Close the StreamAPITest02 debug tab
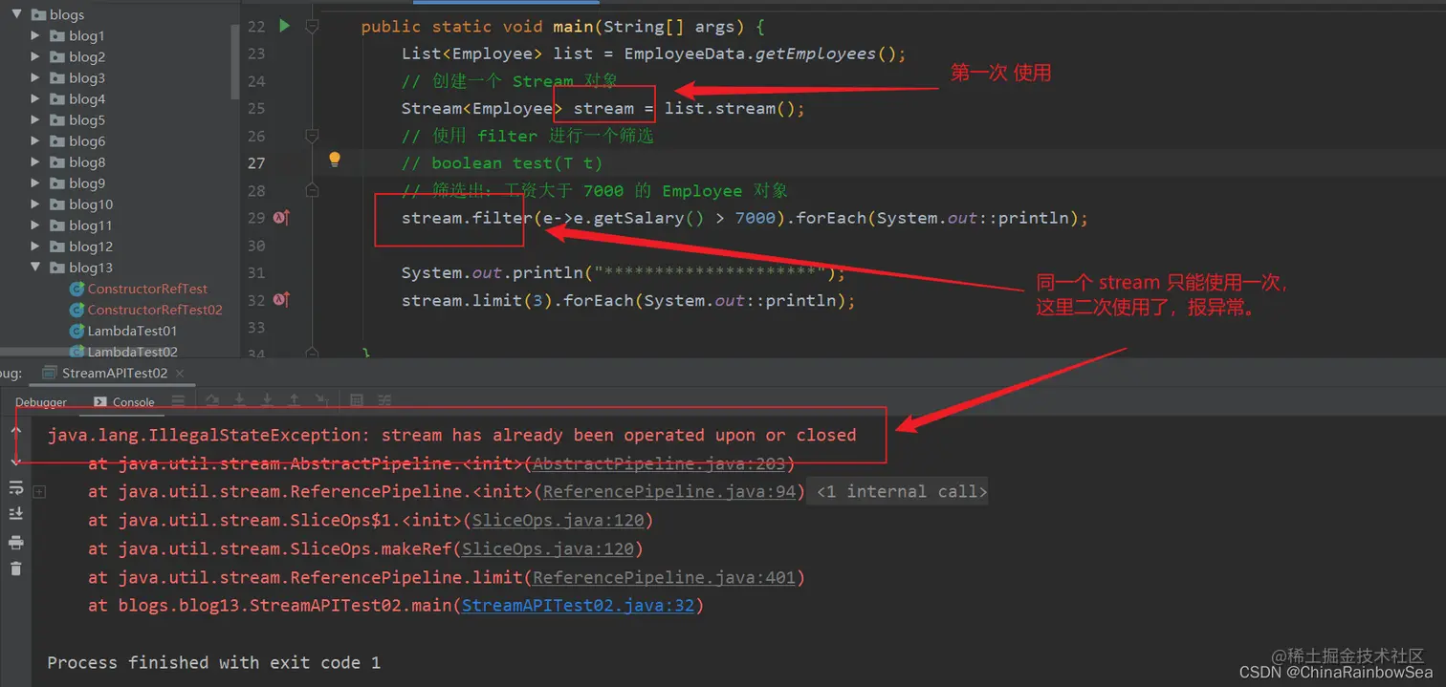The width and height of the screenshot is (1446, 687). pyautogui.click(x=178, y=373)
